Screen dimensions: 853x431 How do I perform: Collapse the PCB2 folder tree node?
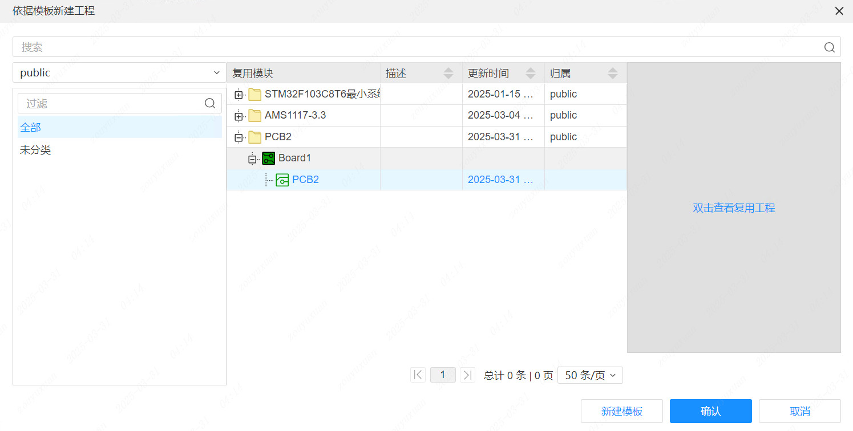coord(238,137)
